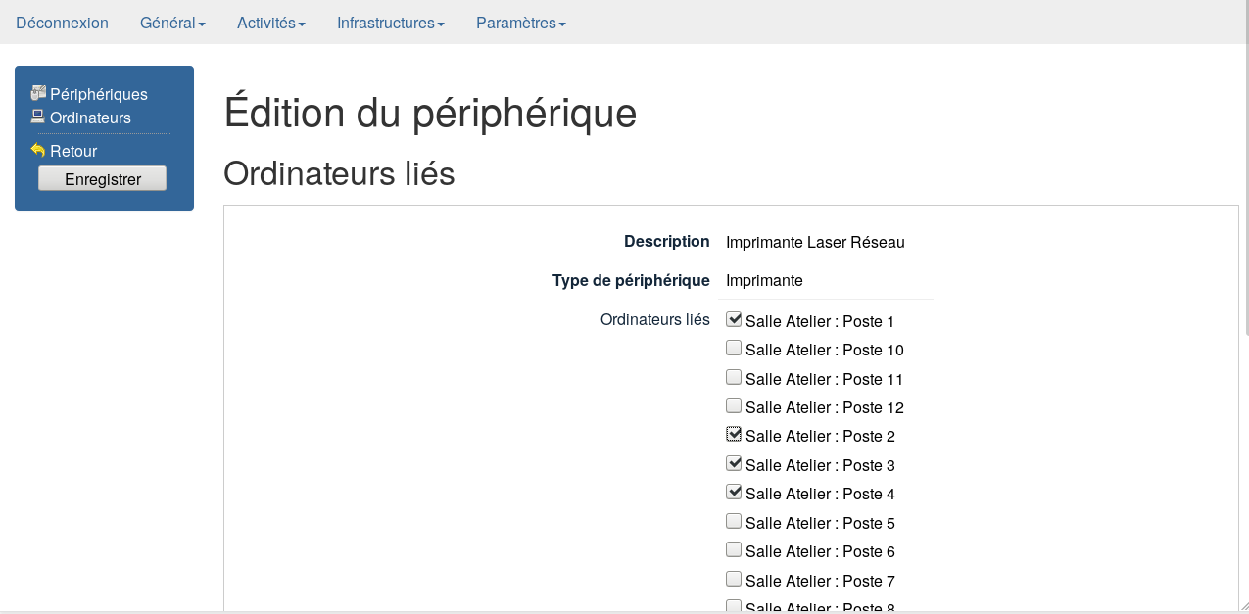Click the page vertical scrollbar
This screenshot has height=614, width=1249.
(x=1245, y=196)
